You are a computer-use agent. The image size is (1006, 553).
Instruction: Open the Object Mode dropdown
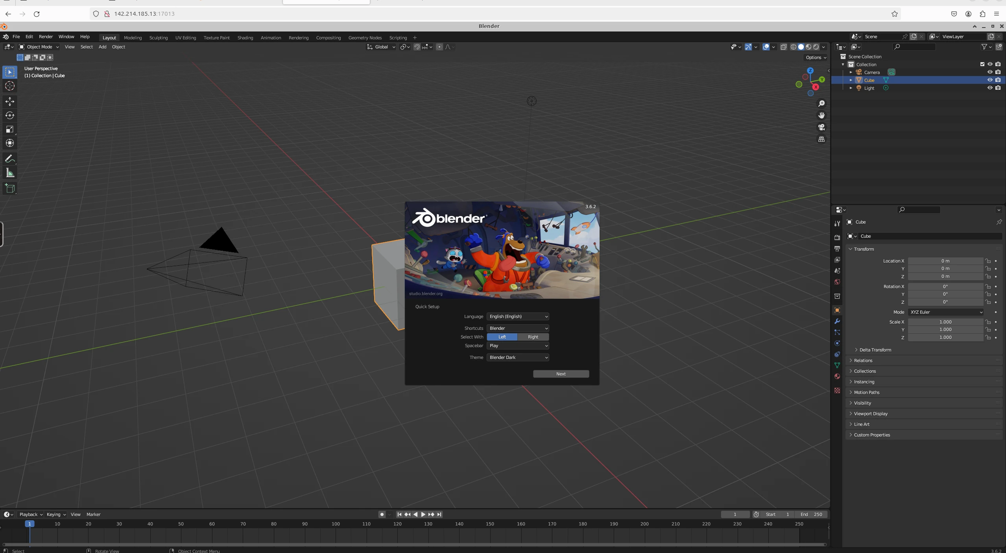(39, 47)
